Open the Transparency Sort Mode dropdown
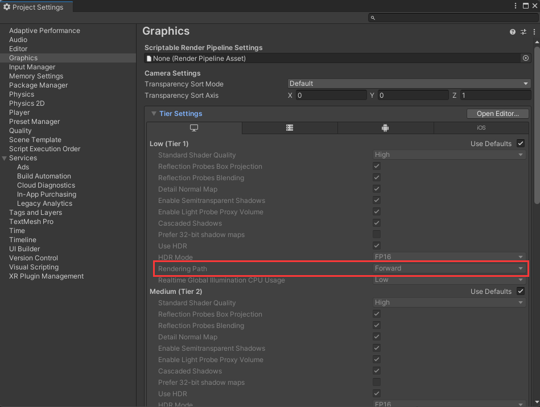The height and width of the screenshot is (407, 540). click(409, 84)
